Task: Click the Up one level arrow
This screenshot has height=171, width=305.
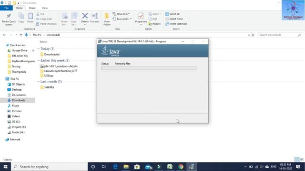Action: coord(21,35)
